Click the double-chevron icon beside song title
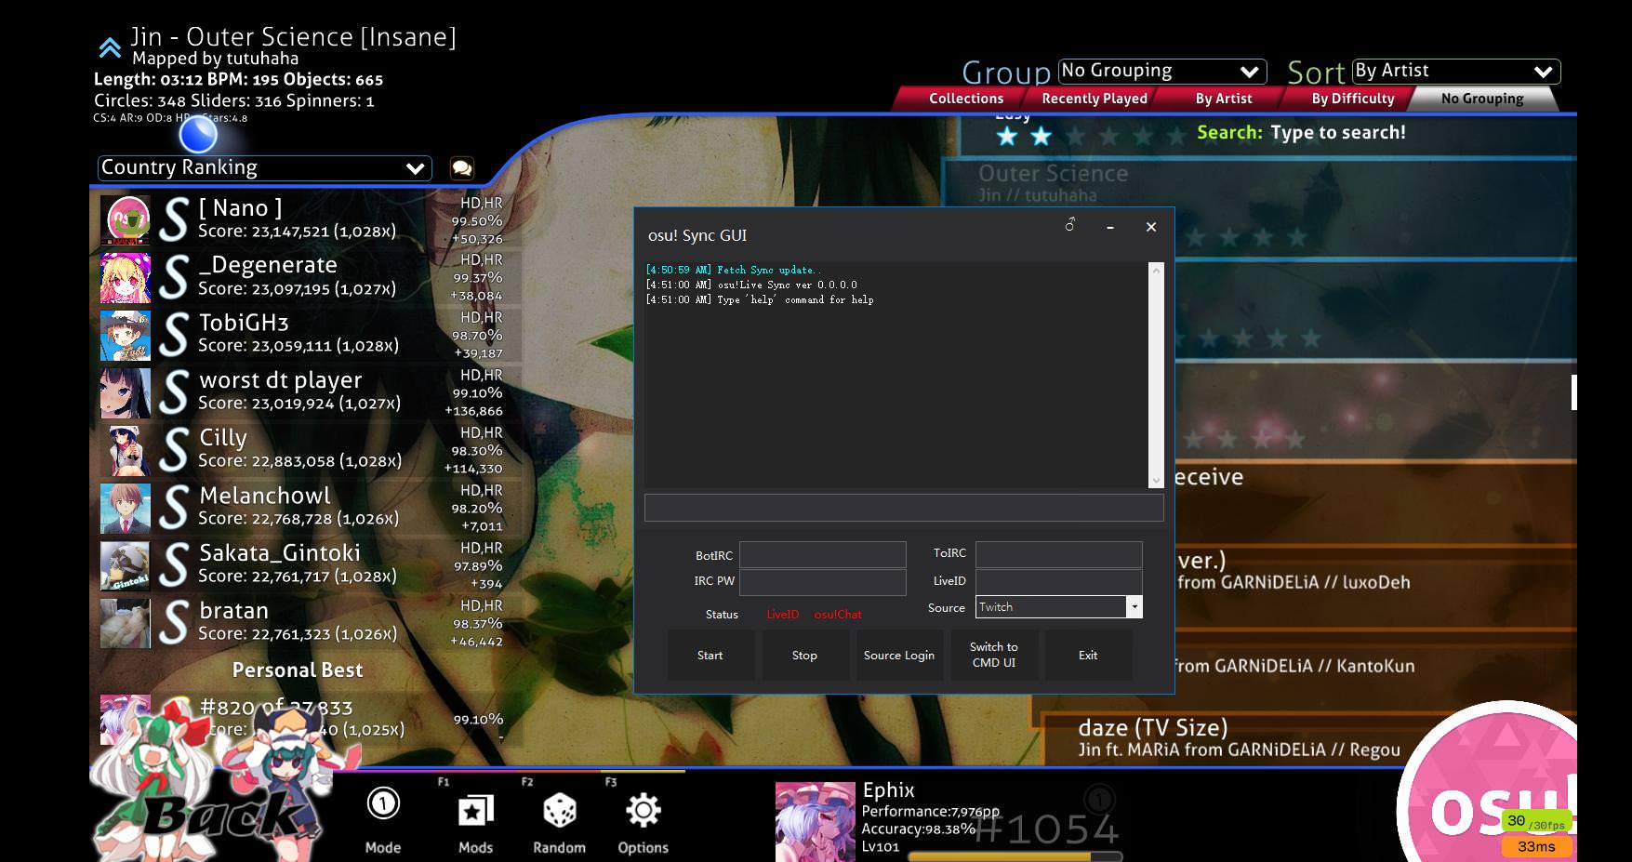Image resolution: width=1632 pixels, height=862 pixels. click(110, 46)
